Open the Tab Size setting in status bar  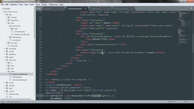tap(171, 102)
